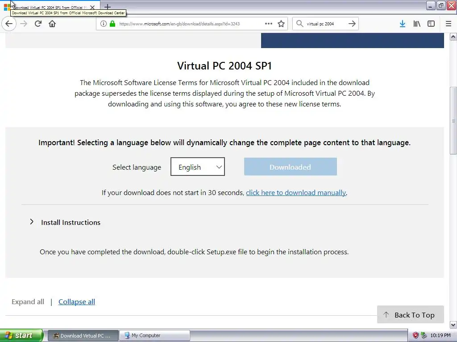Open the downloads panel arrow
The height and width of the screenshot is (342, 457).
click(x=402, y=24)
